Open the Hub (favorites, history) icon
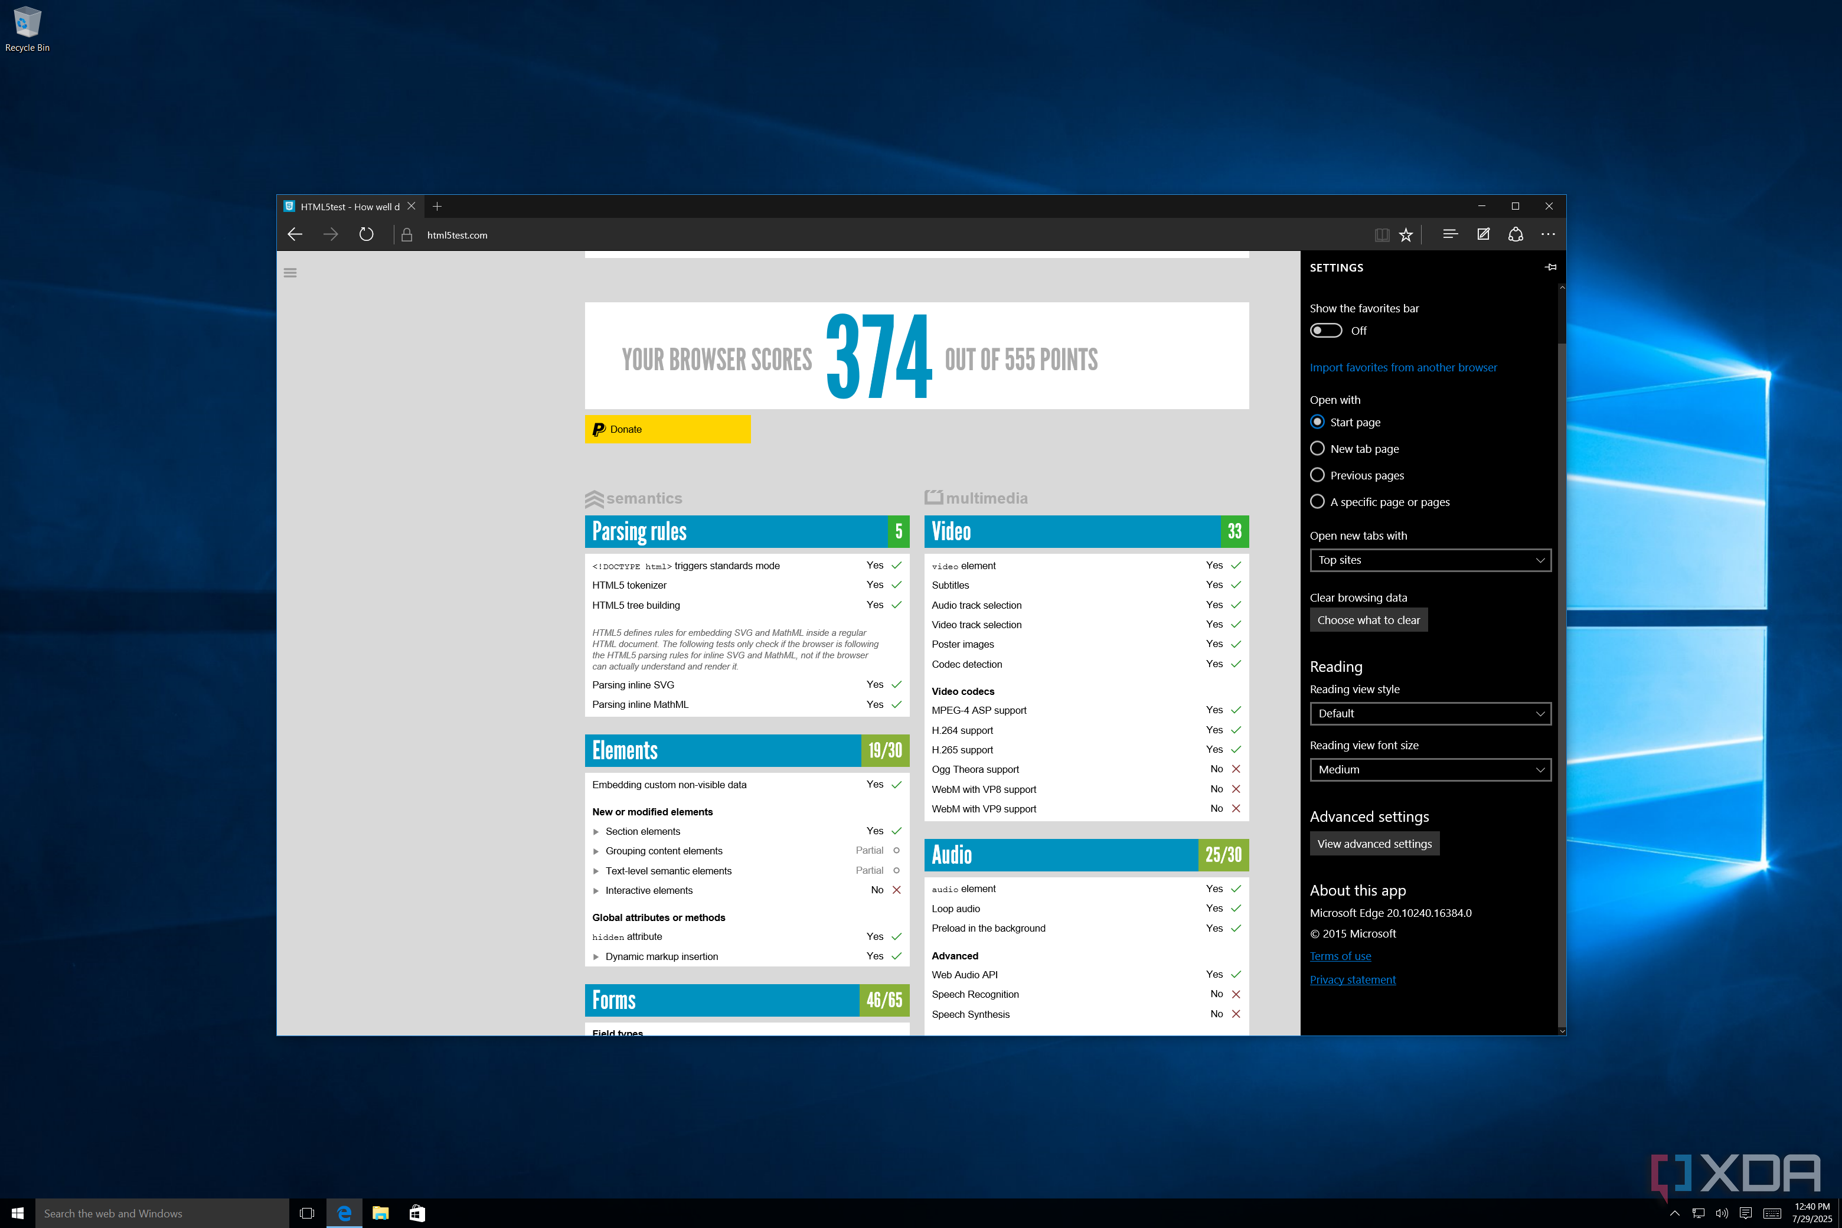 [x=1449, y=233]
